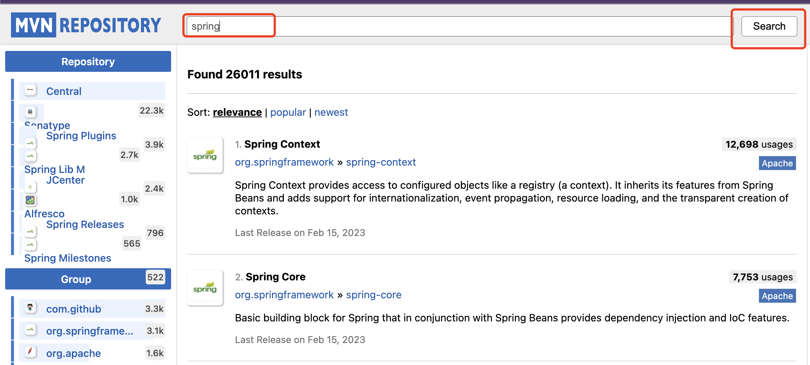Viewport: 810px width, 365px height.
Task: Filter by Sonatype repository
Action: tap(47, 125)
